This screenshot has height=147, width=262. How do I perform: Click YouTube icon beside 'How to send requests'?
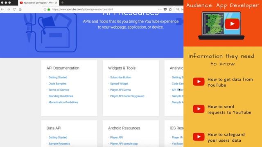199,109
